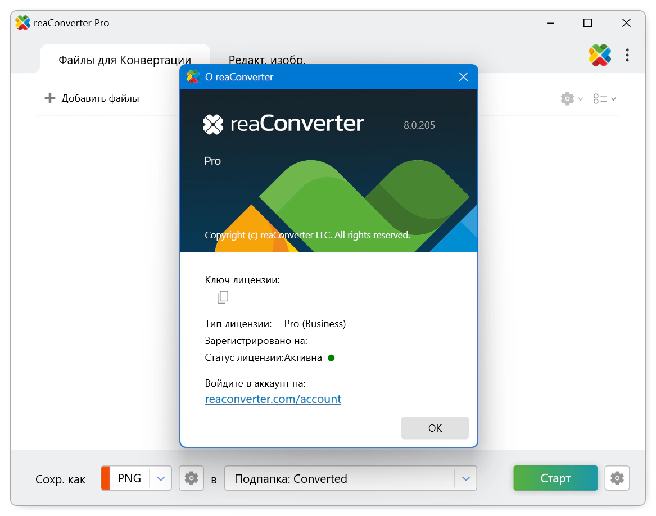Open the Редакт. изобр. tab
Viewport: 656px width, 516px height.
tap(267, 60)
